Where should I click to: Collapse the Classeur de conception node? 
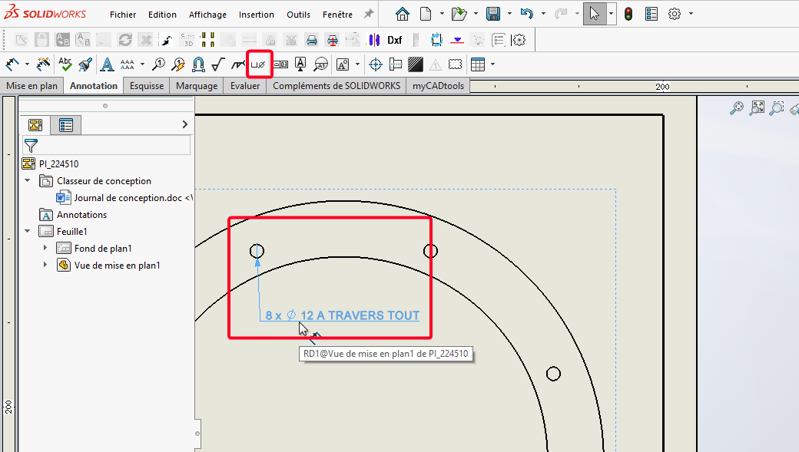coord(28,180)
